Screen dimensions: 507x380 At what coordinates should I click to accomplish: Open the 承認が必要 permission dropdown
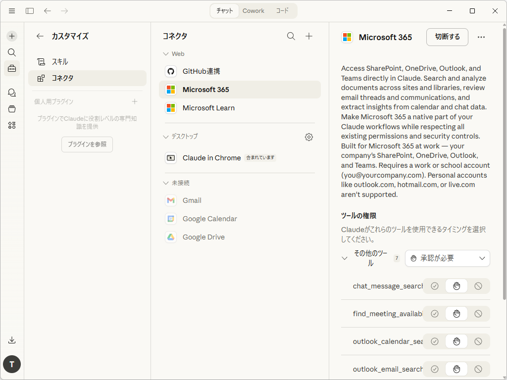[447, 258]
